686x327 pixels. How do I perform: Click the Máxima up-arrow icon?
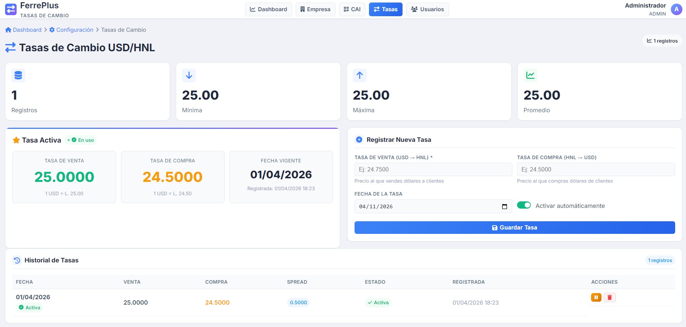pos(360,75)
